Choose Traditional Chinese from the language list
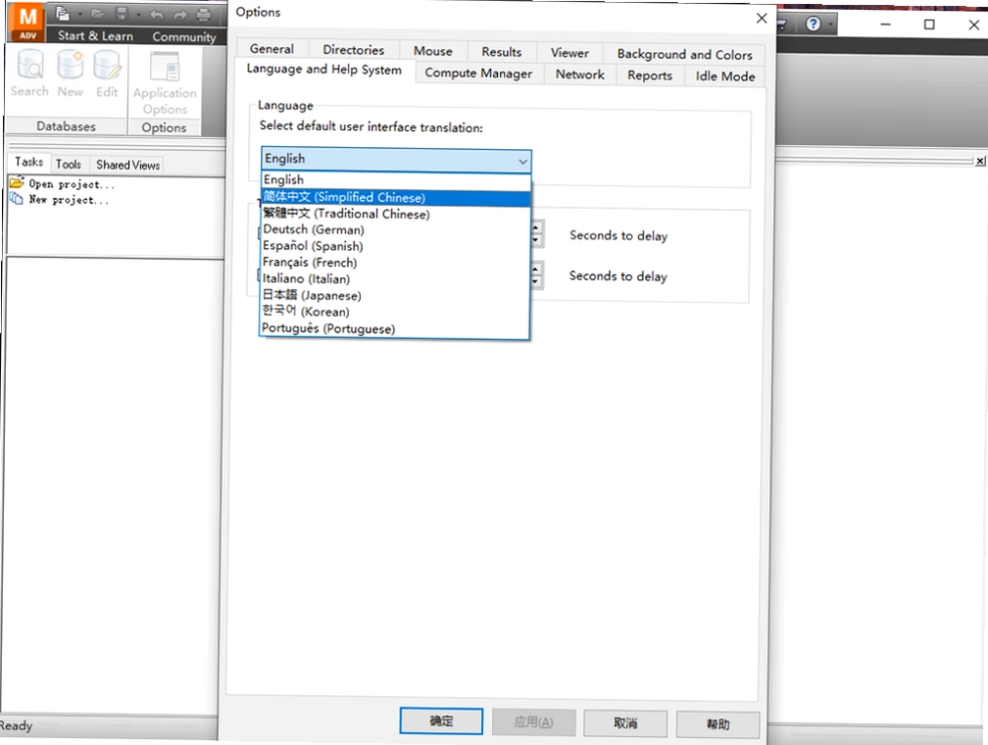Viewport: 988px width, 745px height. [x=396, y=214]
